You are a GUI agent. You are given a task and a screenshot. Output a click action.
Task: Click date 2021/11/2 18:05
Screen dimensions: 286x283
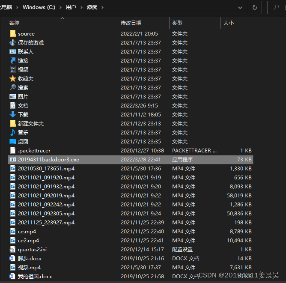pos(140,114)
